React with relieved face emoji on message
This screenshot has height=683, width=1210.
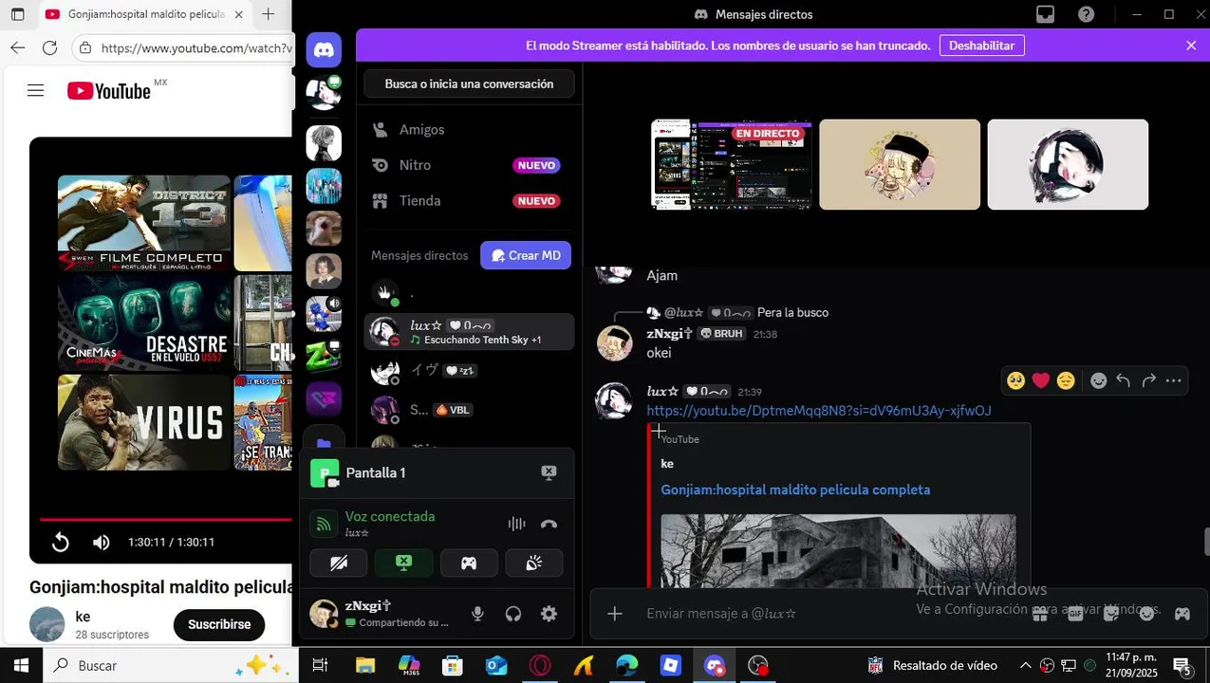pyautogui.click(x=1066, y=380)
